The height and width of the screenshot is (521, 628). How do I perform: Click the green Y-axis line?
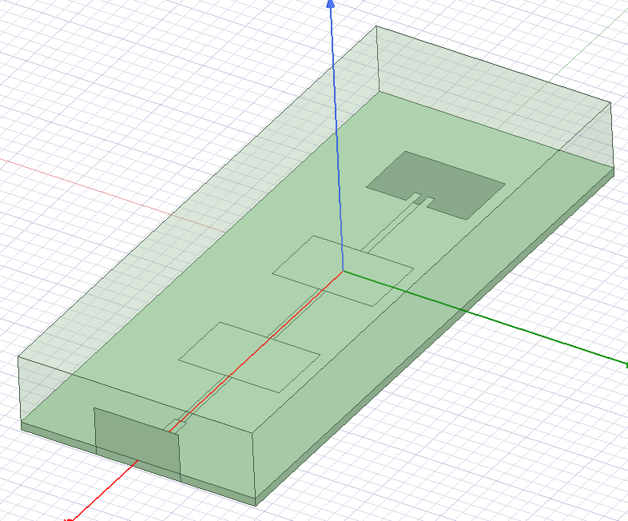(485, 318)
